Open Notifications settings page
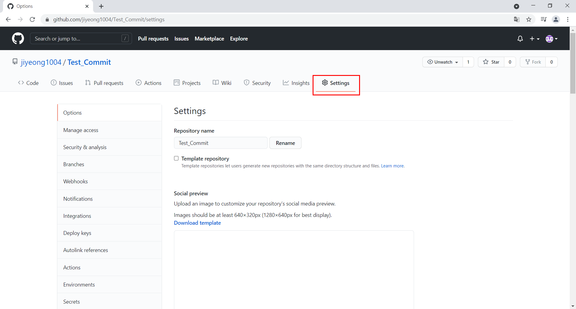 pyautogui.click(x=109, y=199)
